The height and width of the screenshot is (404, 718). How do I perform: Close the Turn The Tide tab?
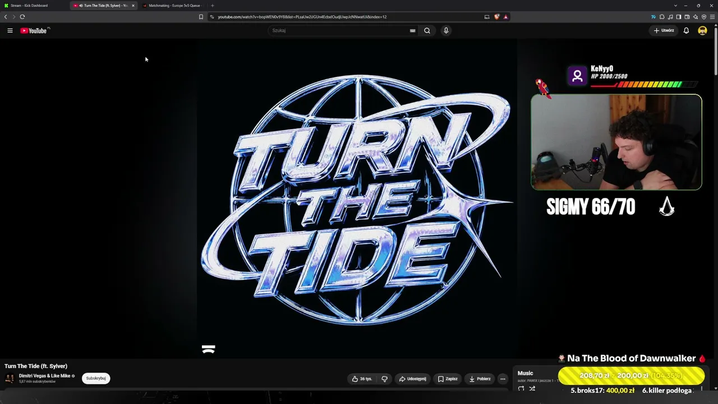[133, 6]
